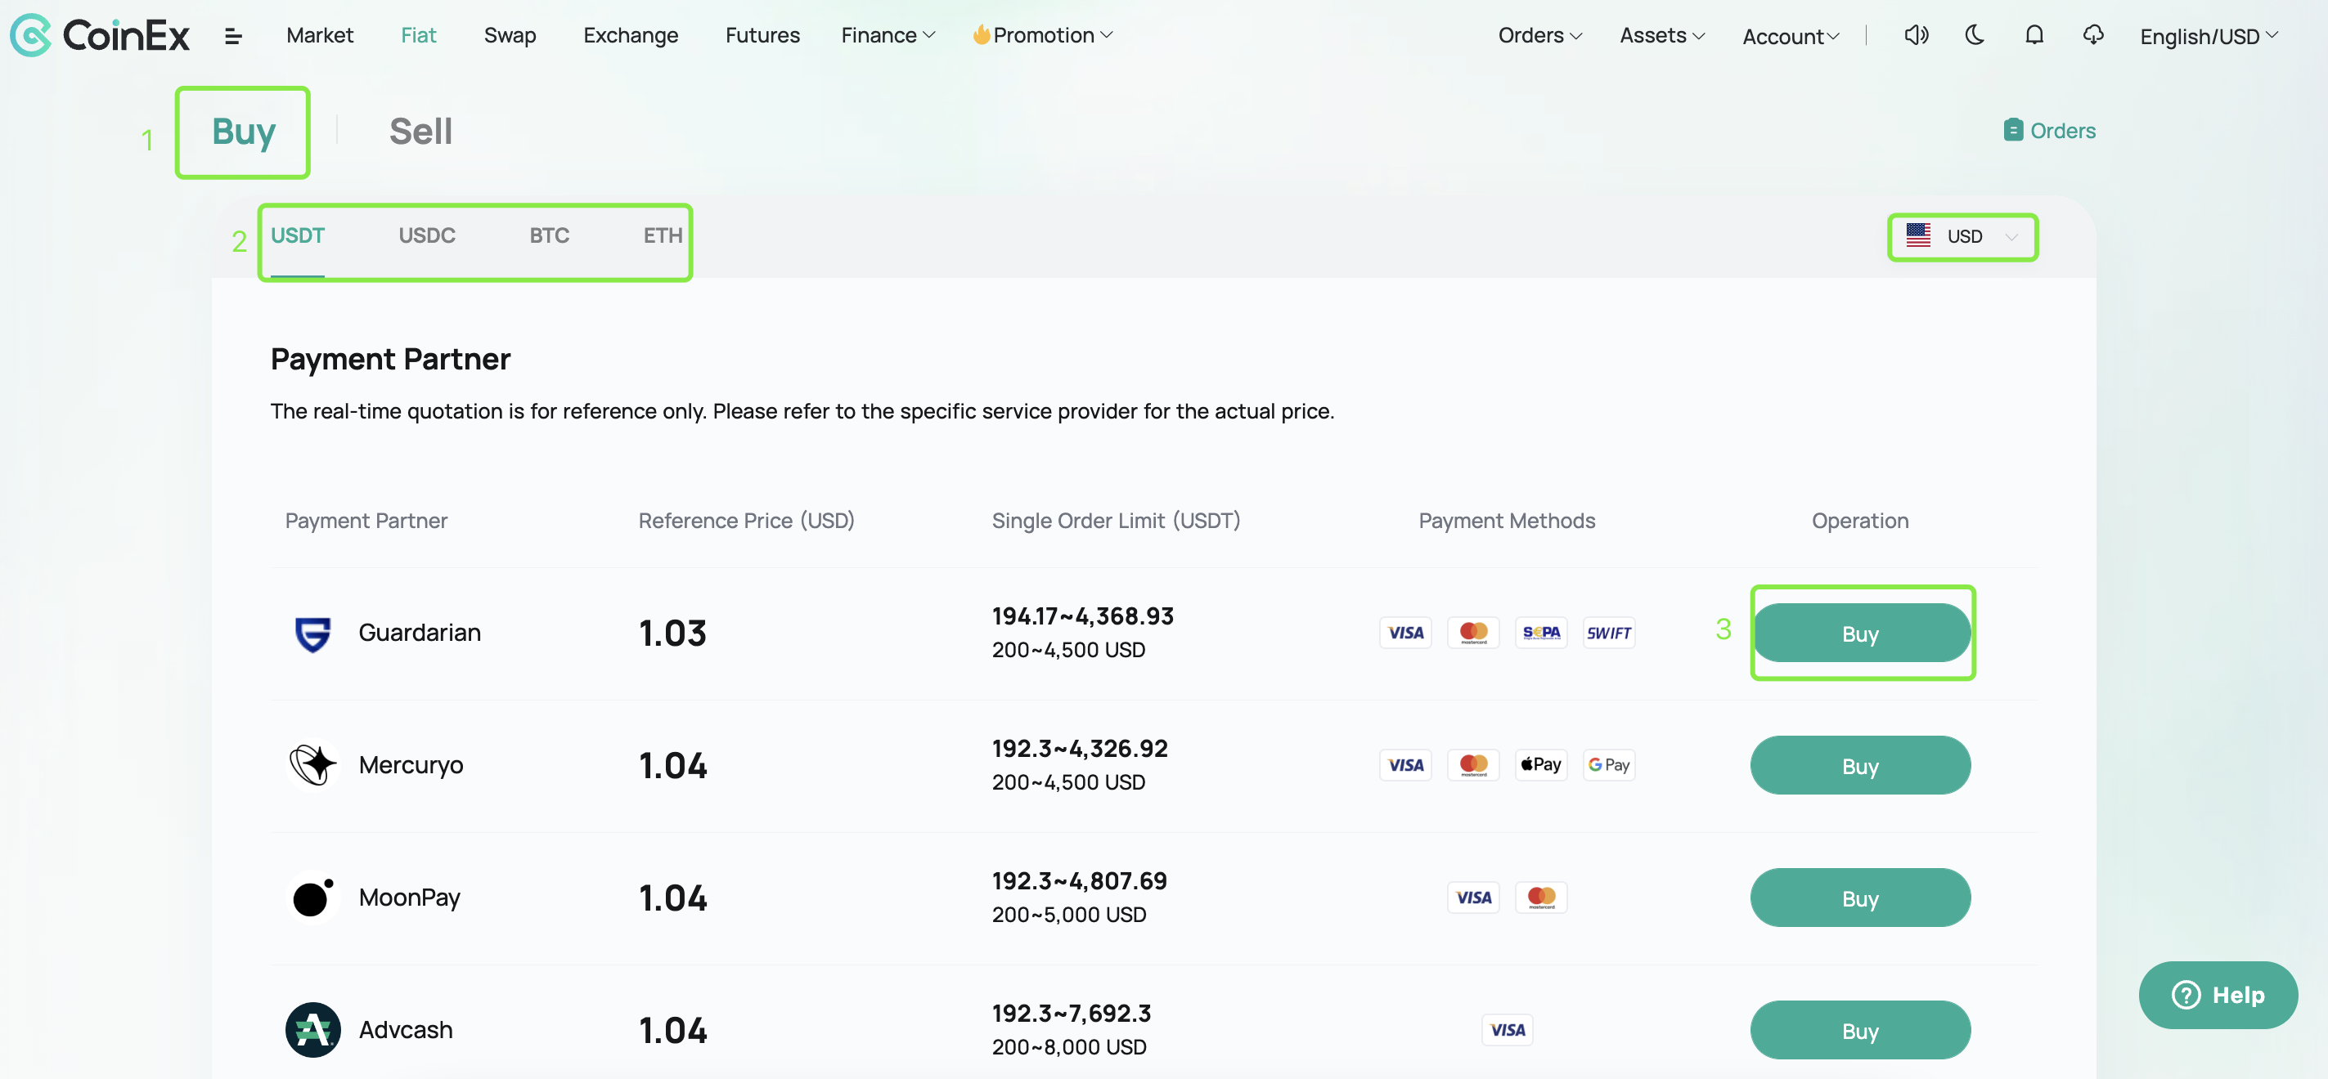Click Guardarian reference price 1.03
Screen dimensions: 2328x1079
672,633
